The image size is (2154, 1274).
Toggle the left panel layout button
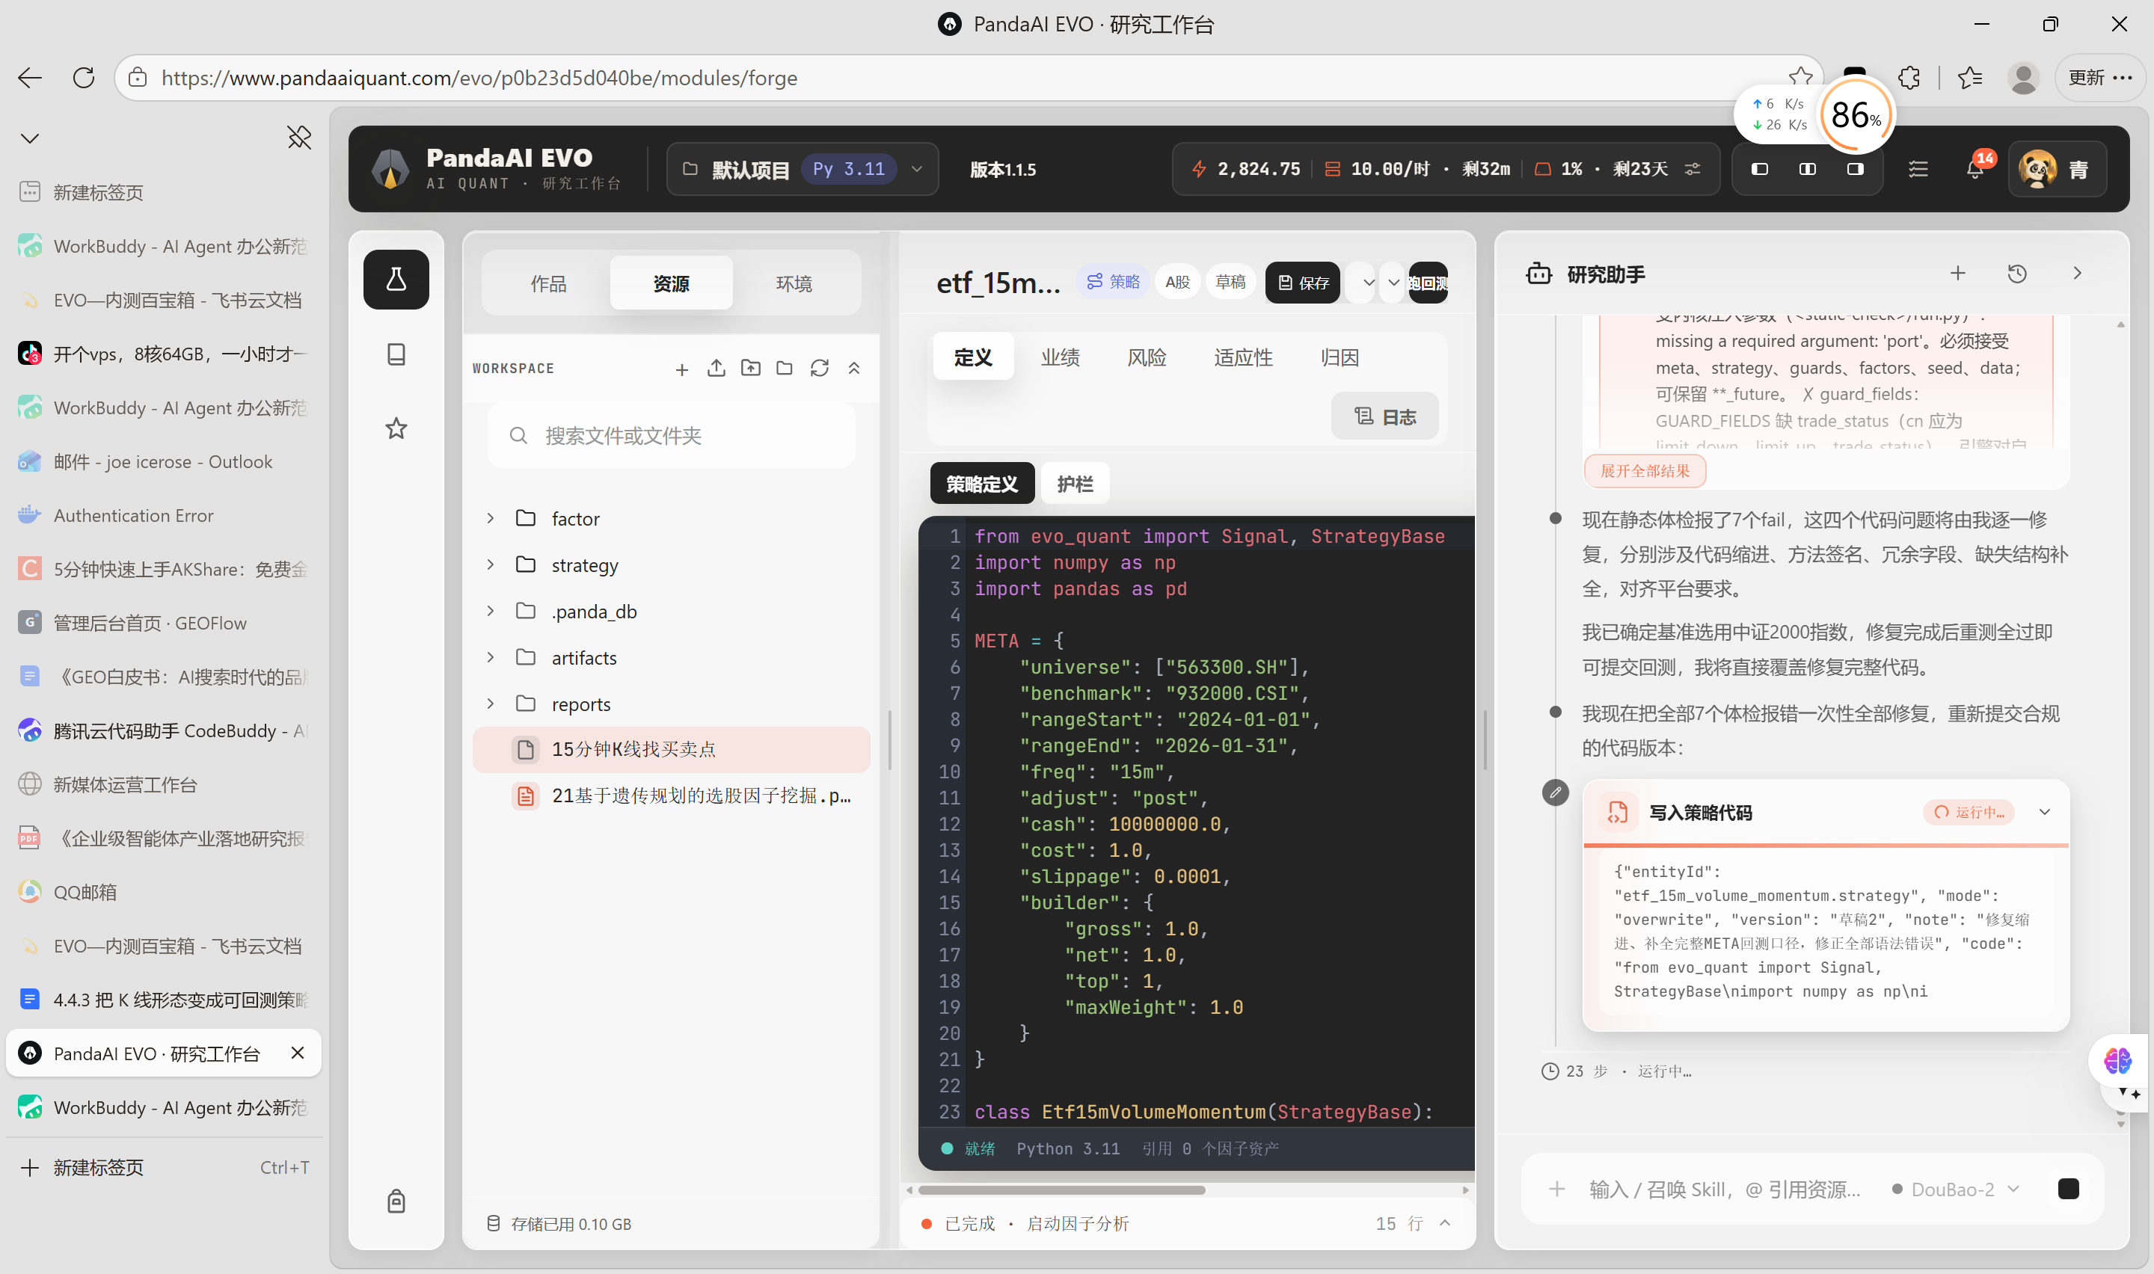[x=1760, y=169]
